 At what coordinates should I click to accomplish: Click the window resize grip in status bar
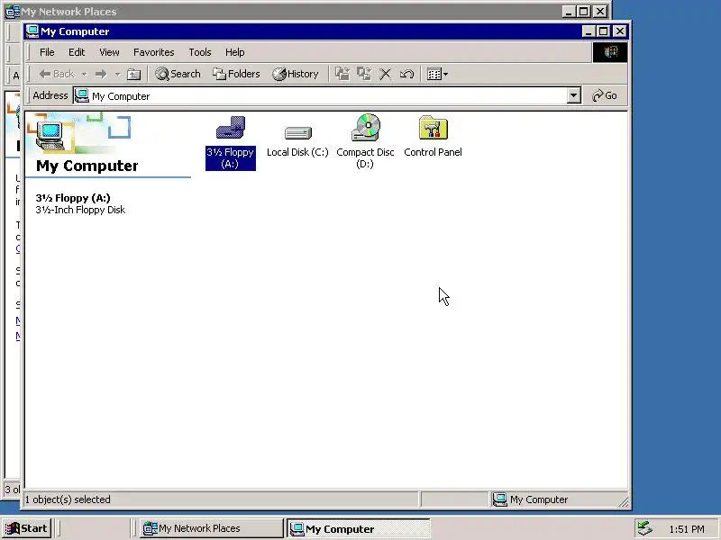(x=623, y=502)
